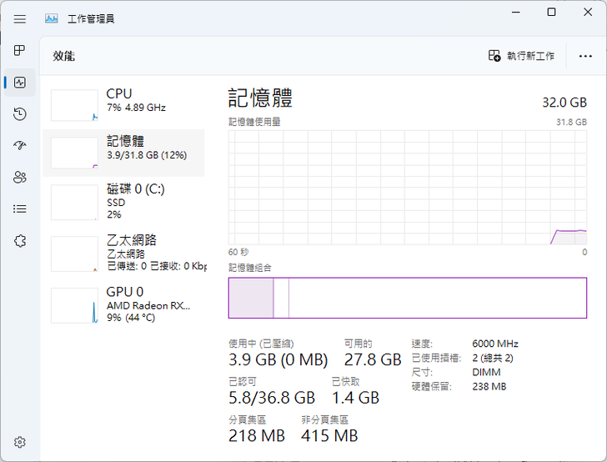Open the Details list page

coord(20,208)
